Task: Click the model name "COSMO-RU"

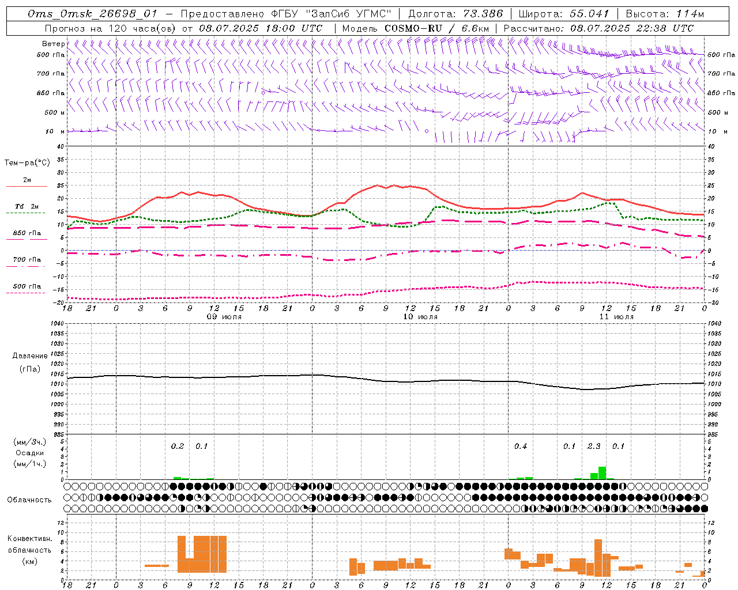Action: coord(413,28)
